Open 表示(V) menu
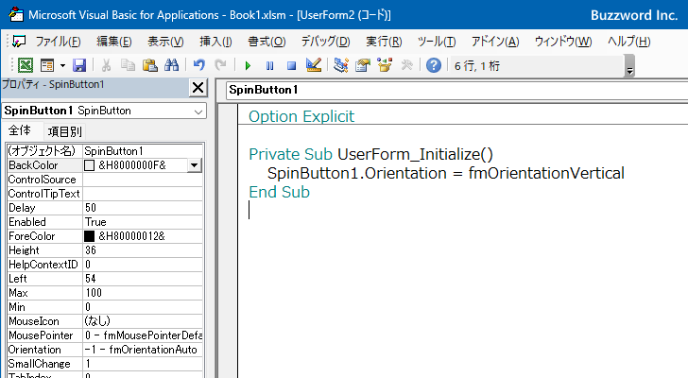The width and height of the screenshot is (688, 378). click(165, 42)
